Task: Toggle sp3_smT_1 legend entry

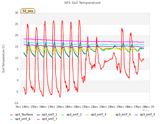Action: tap(47, 115)
